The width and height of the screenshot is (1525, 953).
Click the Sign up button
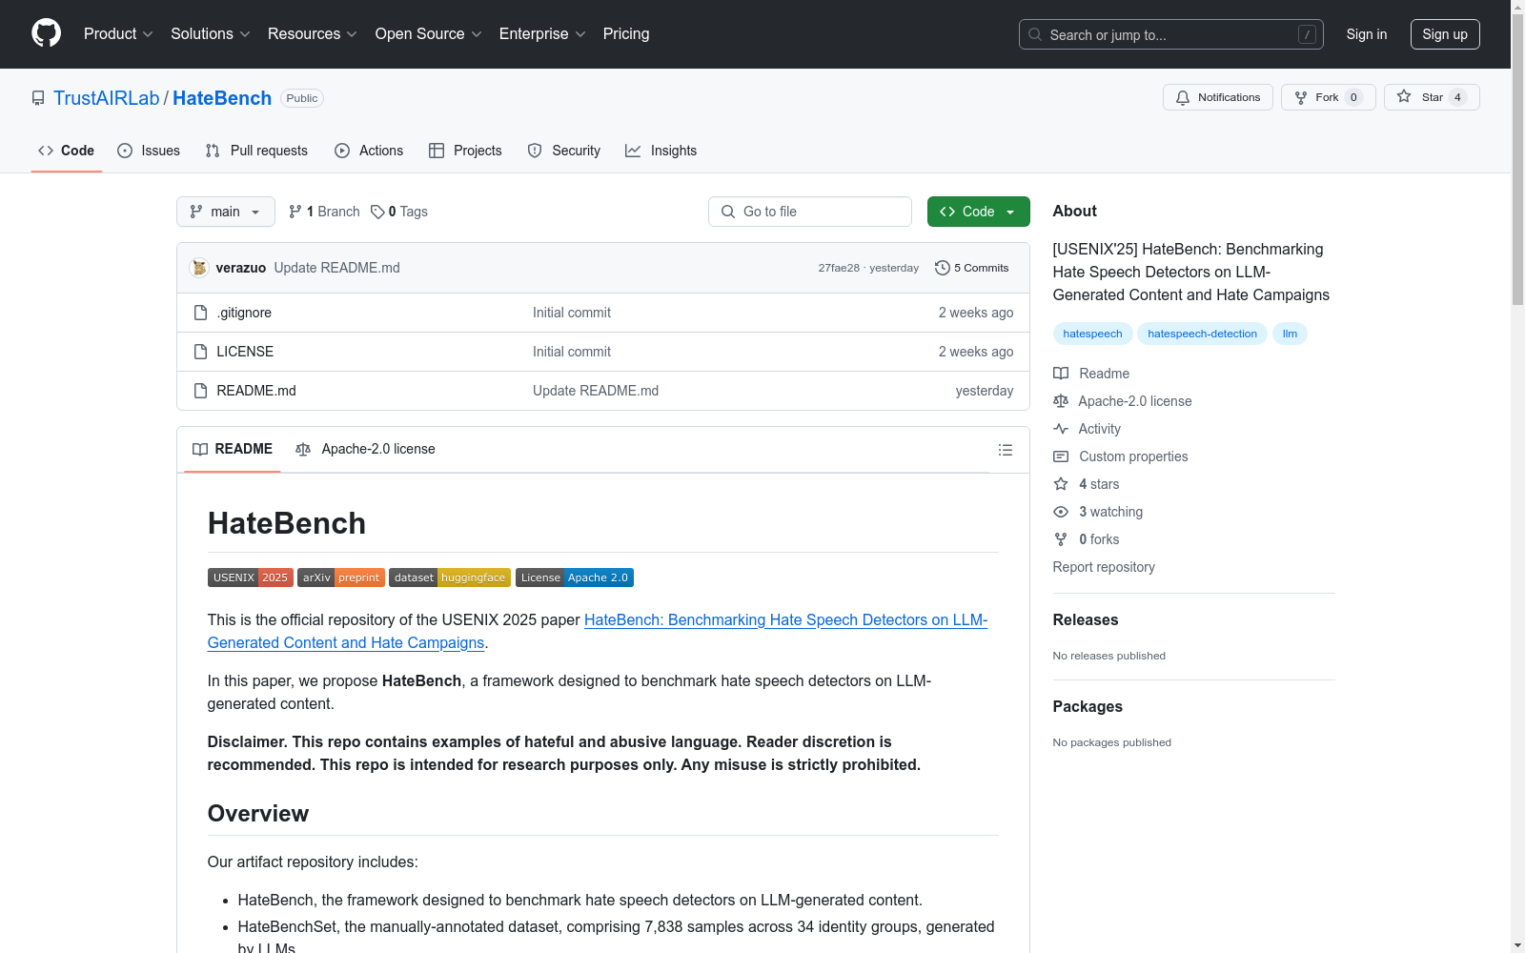coord(1445,34)
